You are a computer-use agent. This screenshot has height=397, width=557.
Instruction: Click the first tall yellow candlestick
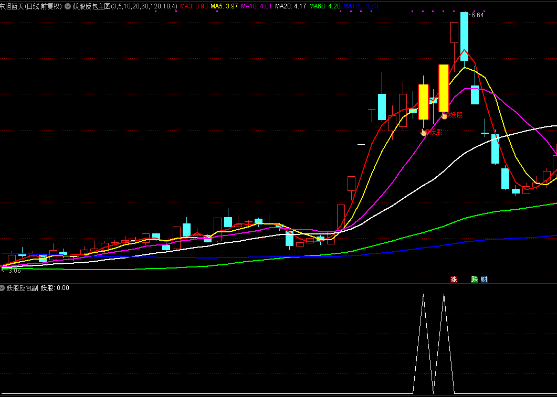[x=423, y=102]
